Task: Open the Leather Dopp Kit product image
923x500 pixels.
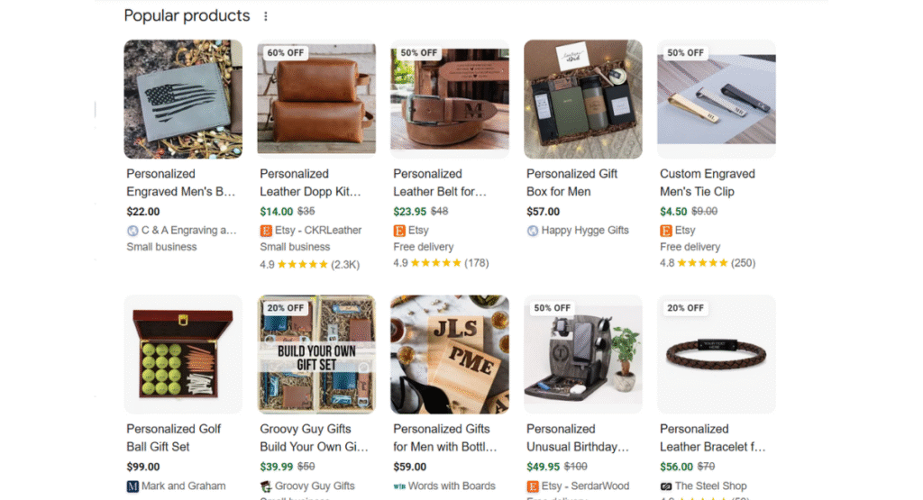Action: click(316, 99)
